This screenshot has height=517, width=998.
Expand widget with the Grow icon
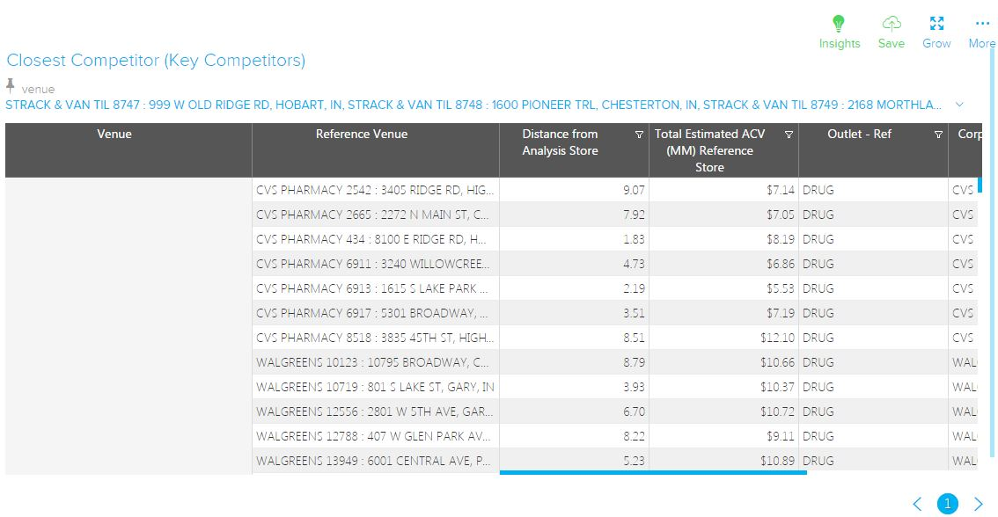pyautogui.click(x=936, y=25)
